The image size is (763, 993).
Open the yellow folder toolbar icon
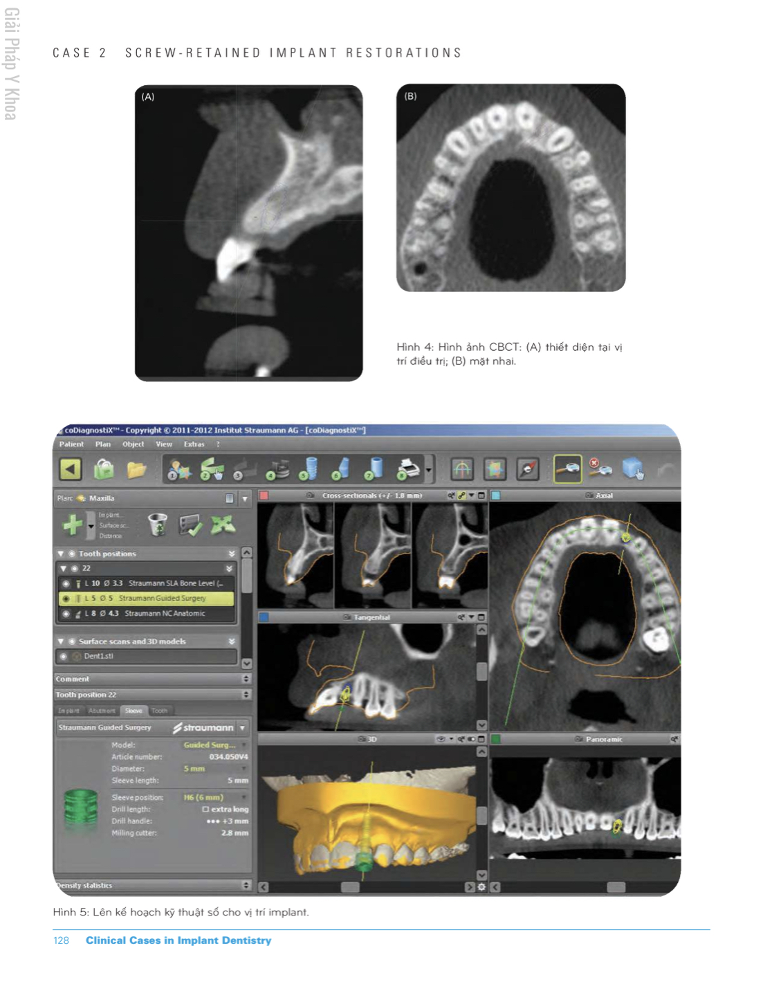136,470
